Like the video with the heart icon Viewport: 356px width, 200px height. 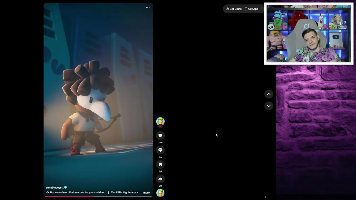(x=160, y=136)
